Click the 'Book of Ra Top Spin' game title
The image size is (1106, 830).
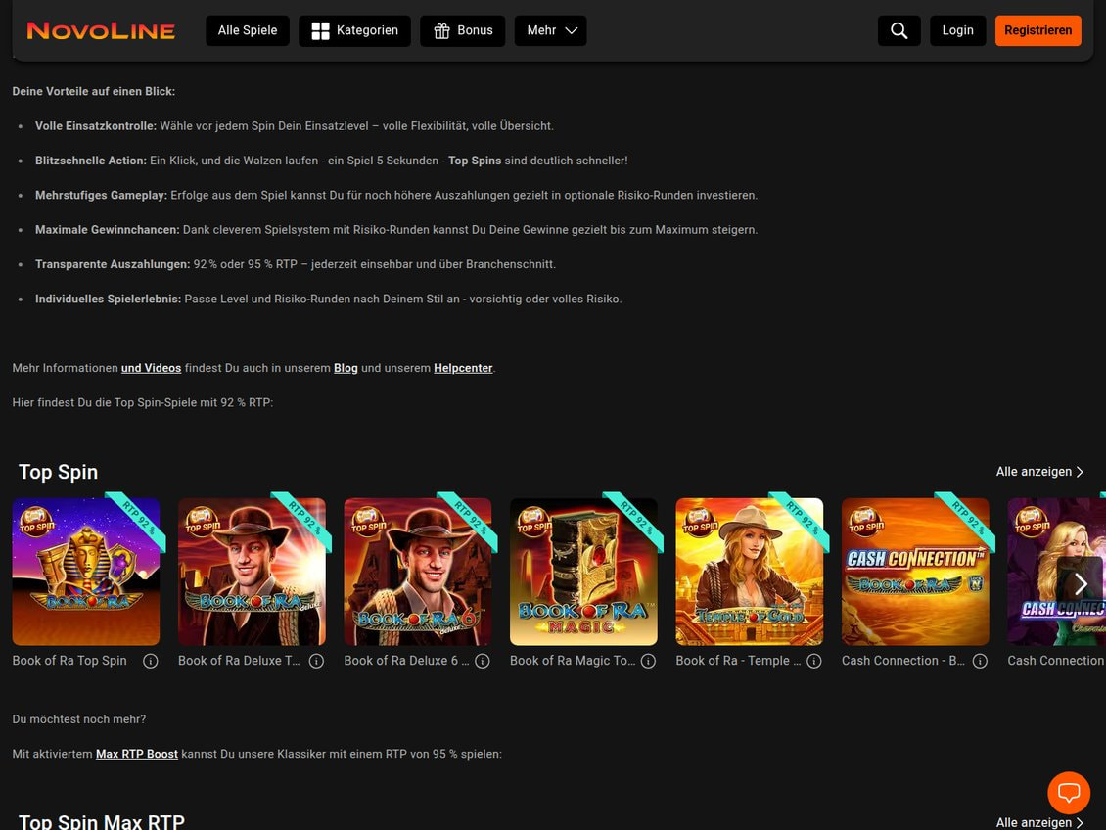coord(69,661)
